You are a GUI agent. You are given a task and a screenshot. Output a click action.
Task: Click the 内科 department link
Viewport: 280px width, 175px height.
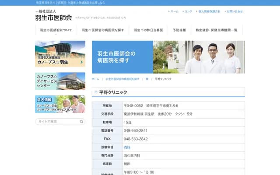[127, 147]
